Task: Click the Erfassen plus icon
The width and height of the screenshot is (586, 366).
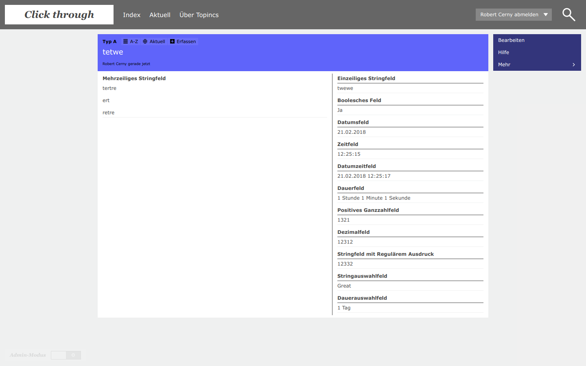Action: click(x=173, y=41)
